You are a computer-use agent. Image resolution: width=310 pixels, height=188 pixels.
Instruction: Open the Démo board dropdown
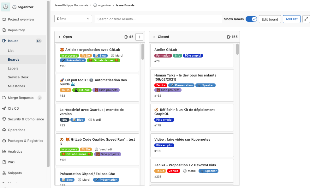pos(73,19)
